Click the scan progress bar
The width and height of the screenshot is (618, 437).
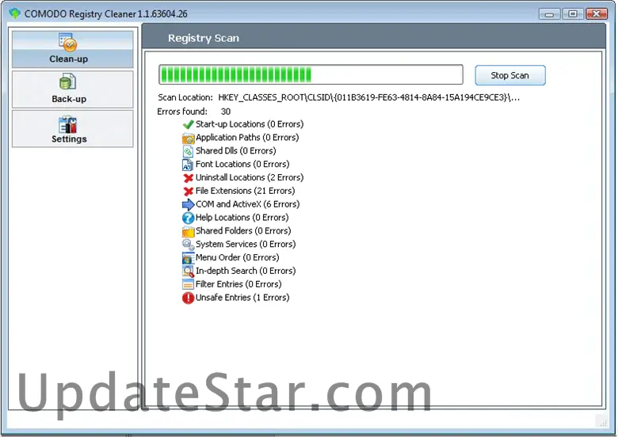[x=311, y=74]
